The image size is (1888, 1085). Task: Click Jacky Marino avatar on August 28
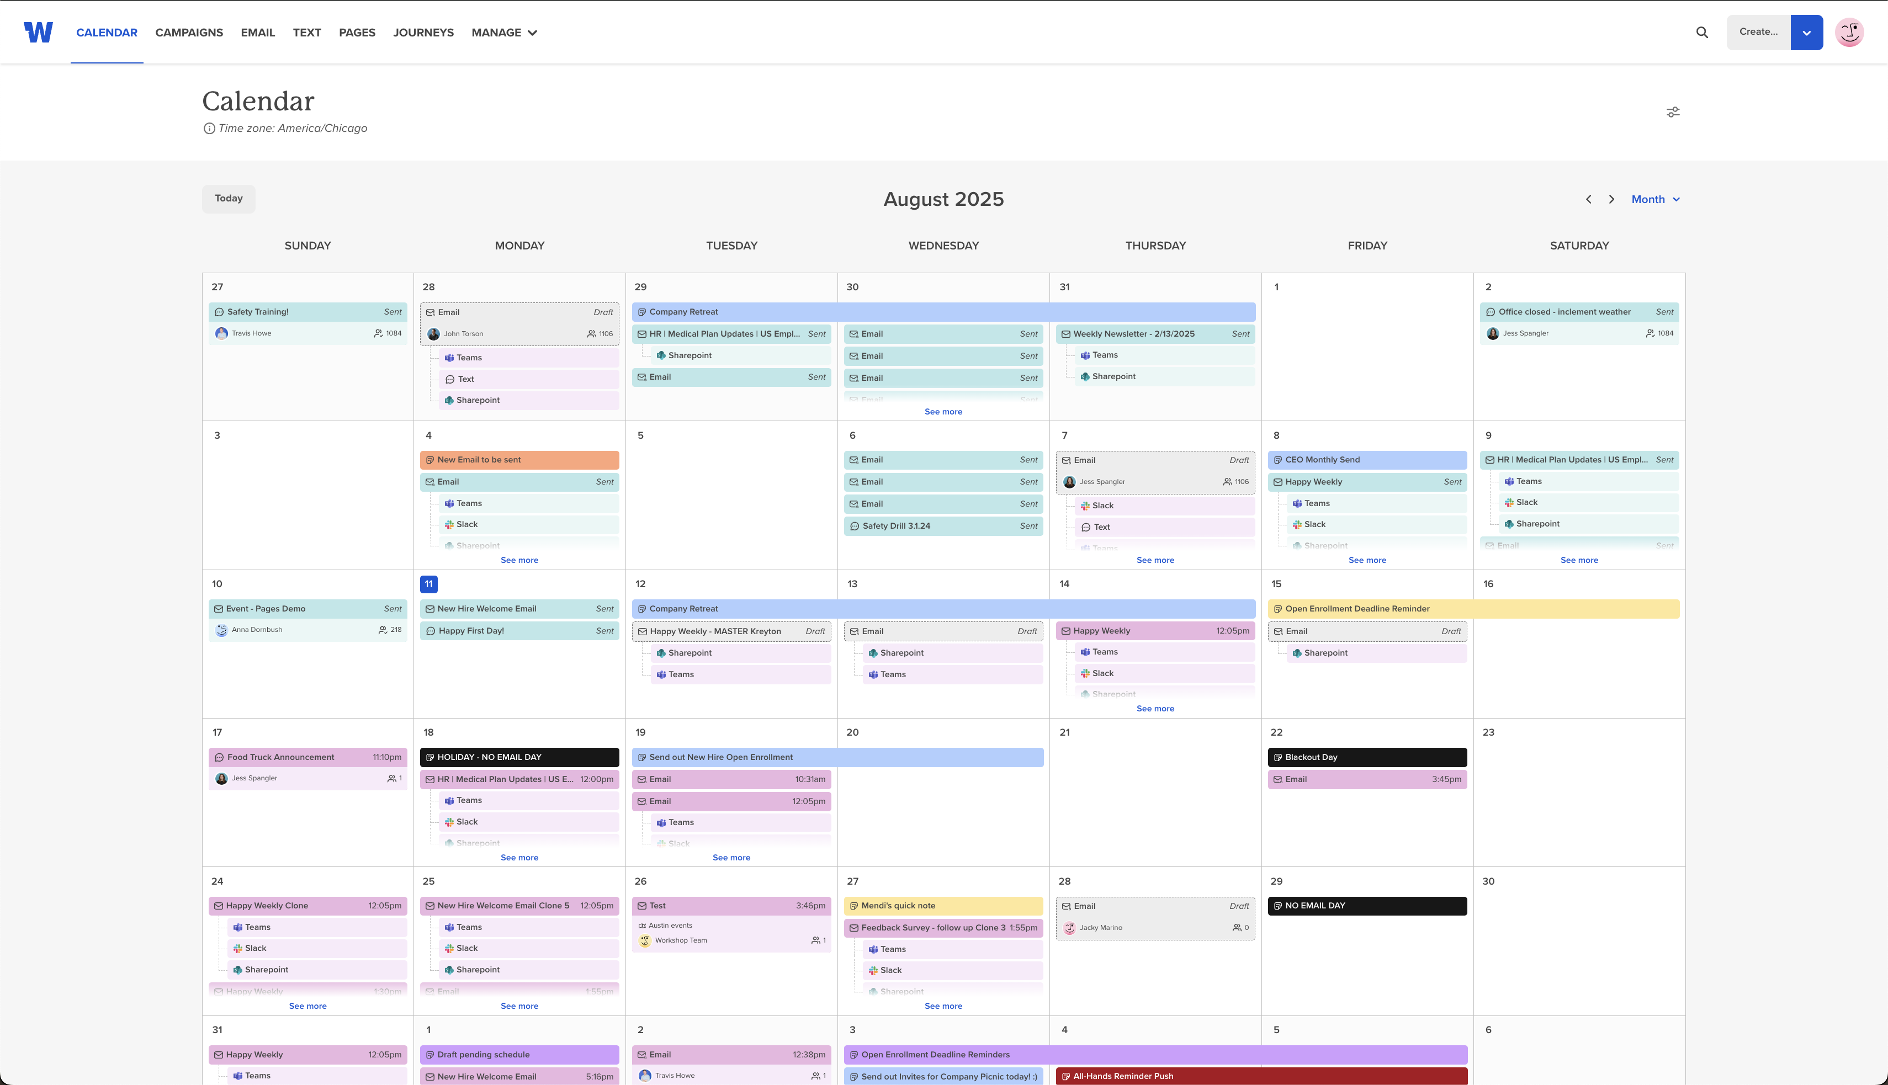tap(1070, 928)
